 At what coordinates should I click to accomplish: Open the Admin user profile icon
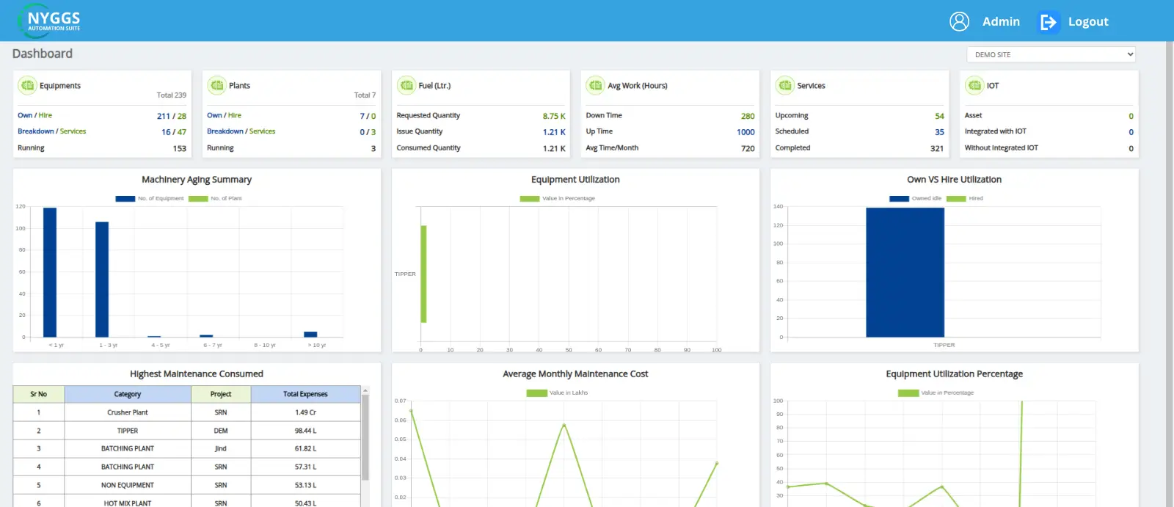(x=959, y=21)
